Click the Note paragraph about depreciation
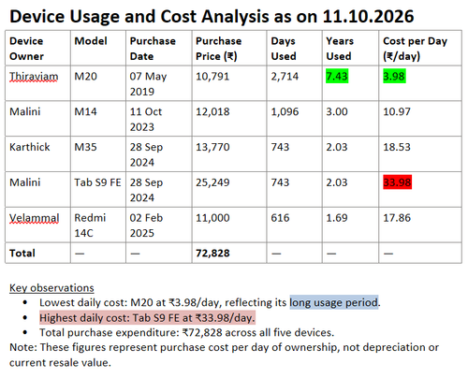468x378 pixels. (x=224, y=355)
